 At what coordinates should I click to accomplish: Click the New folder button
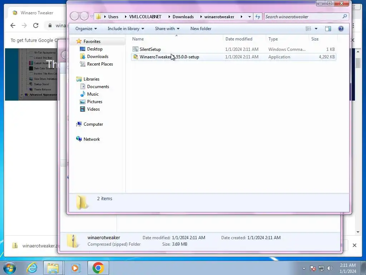point(201,29)
